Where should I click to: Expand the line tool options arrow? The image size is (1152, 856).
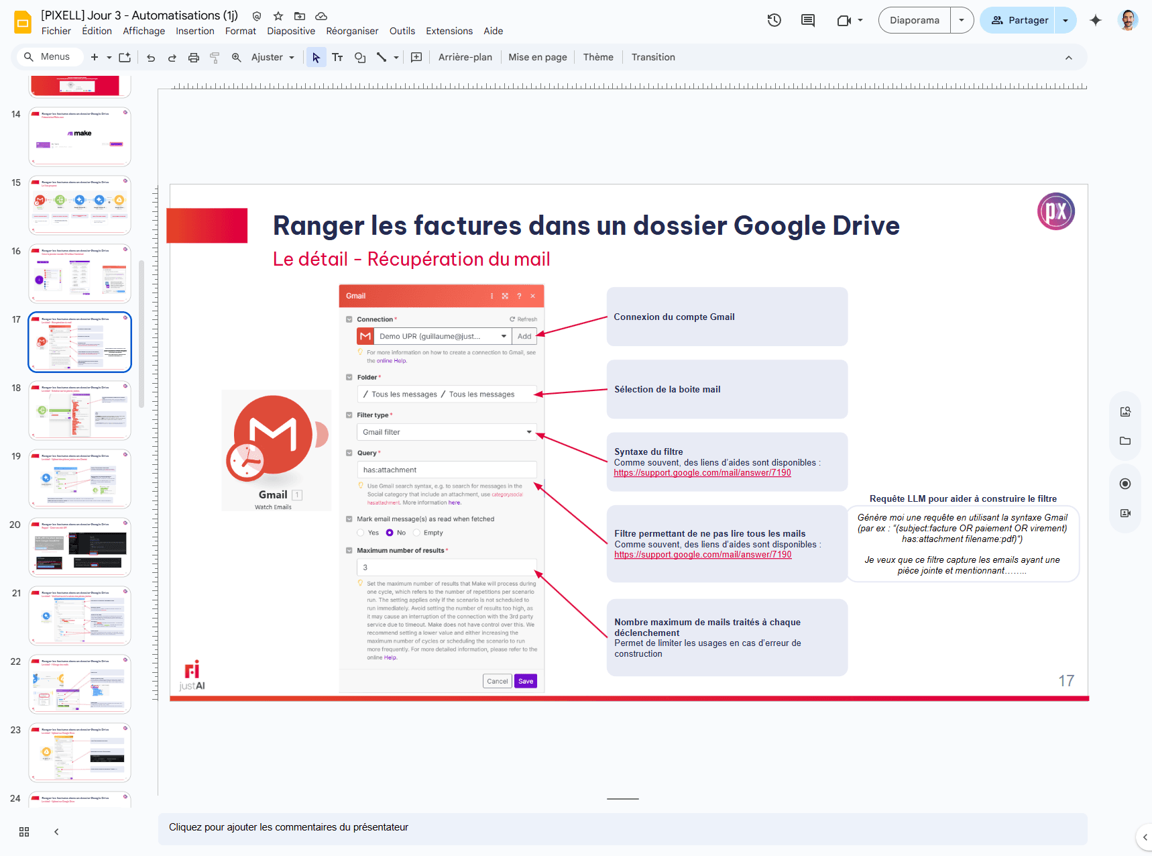point(396,58)
